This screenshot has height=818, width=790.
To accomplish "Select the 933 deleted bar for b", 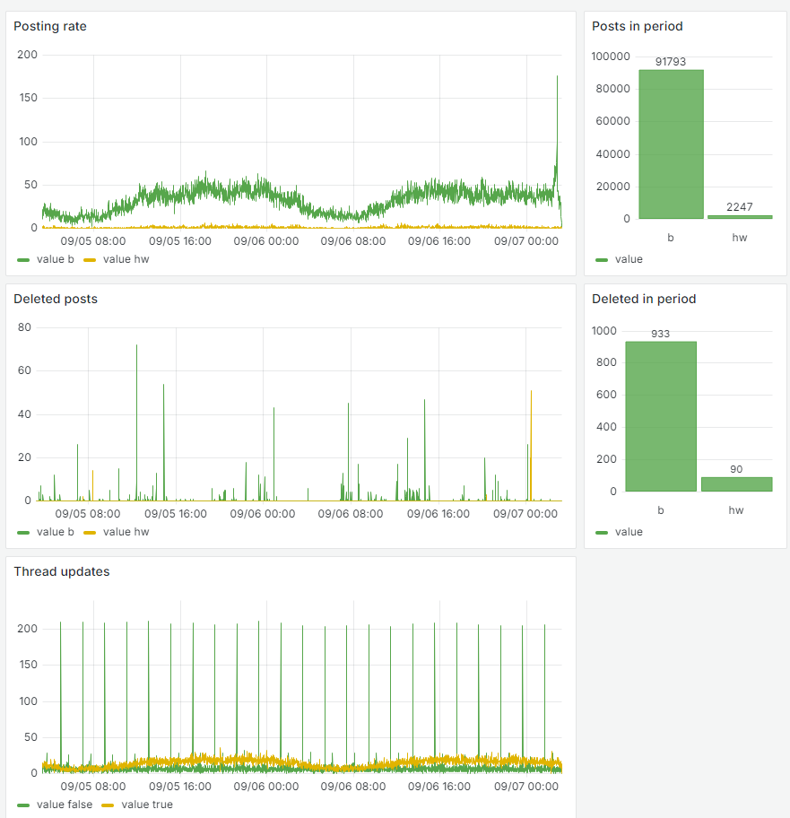I will pos(661,416).
